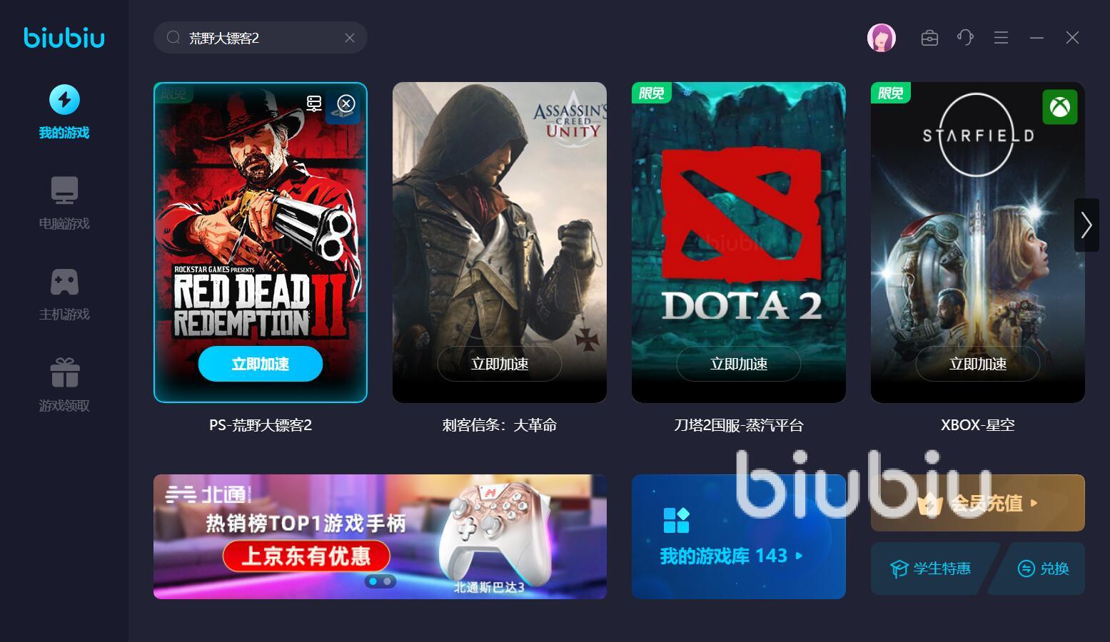Click the server node selection icon on Red Dead card
The height and width of the screenshot is (642, 1110).
pos(314,103)
